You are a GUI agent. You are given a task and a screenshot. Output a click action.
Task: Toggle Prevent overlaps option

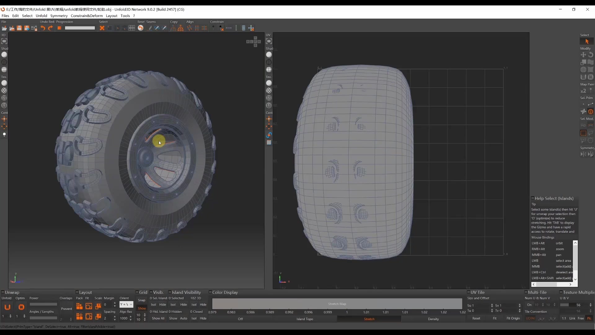[x=66, y=309]
